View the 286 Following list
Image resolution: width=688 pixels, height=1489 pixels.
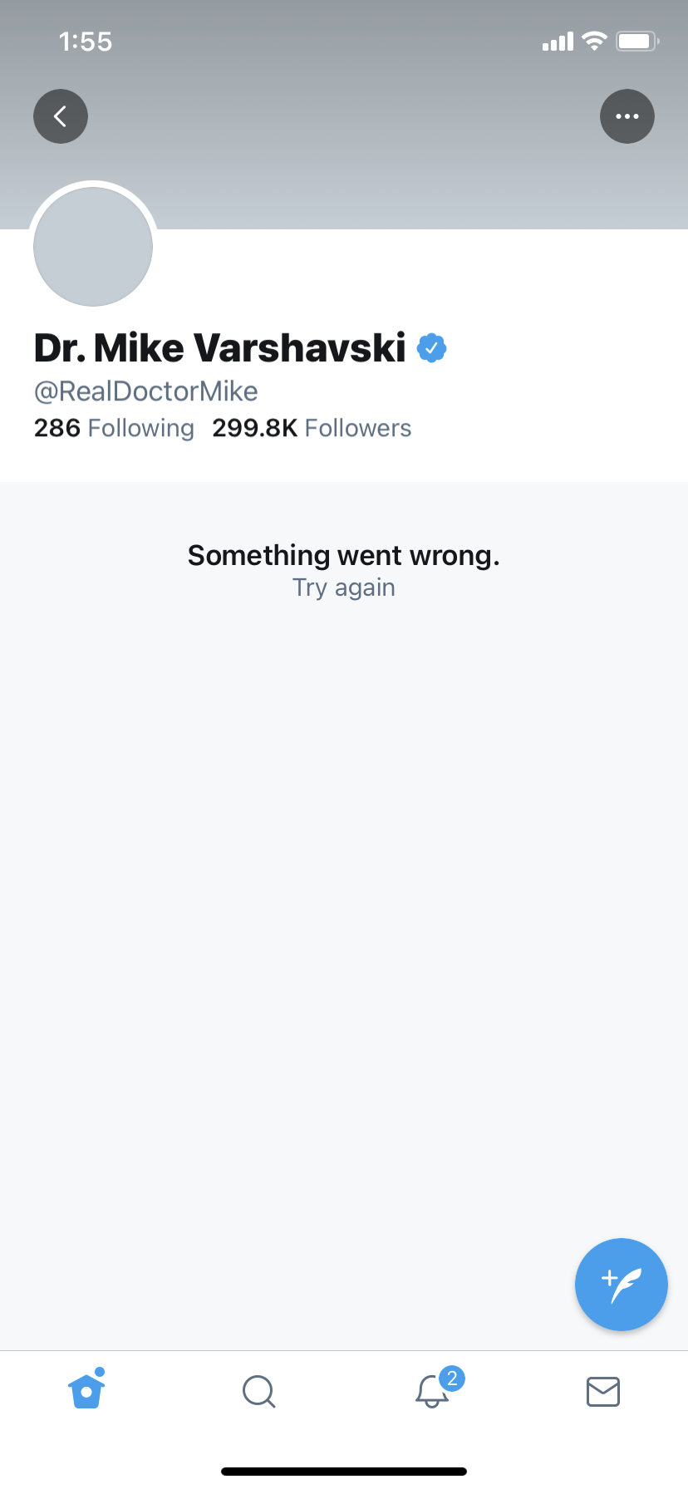(x=114, y=428)
